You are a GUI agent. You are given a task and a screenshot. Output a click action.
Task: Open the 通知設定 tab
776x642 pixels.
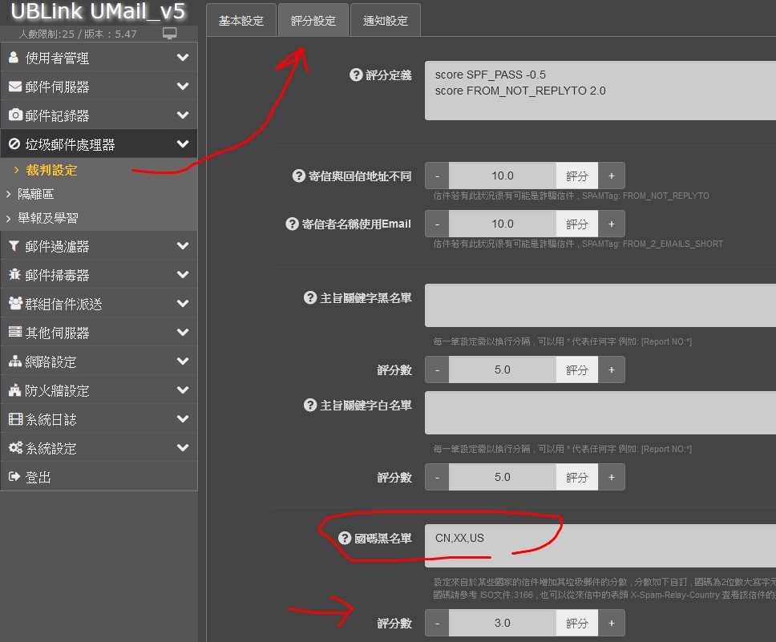pyautogui.click(x=386, y=20)
